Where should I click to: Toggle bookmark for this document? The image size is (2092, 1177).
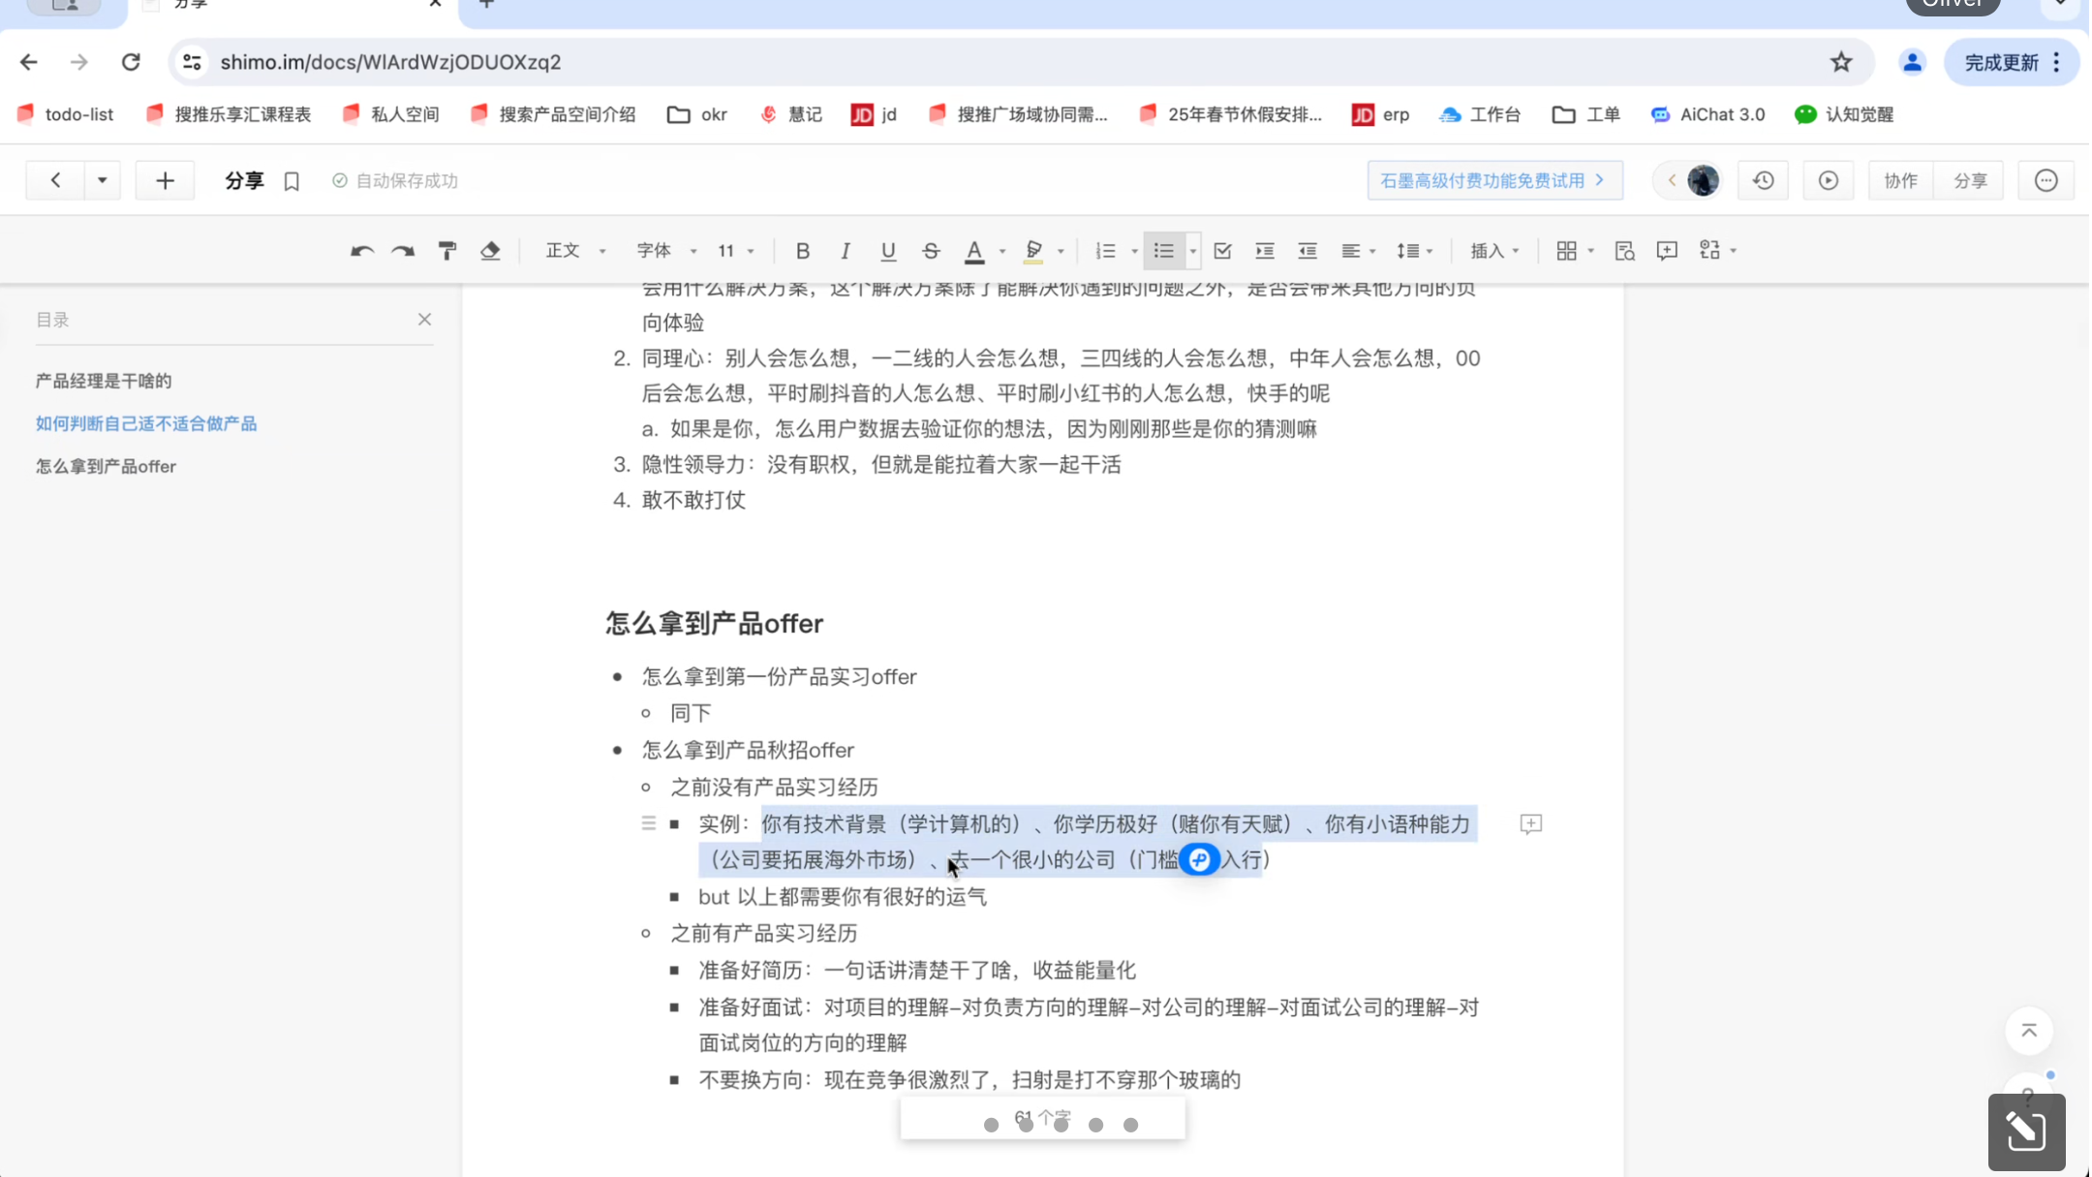292,181
